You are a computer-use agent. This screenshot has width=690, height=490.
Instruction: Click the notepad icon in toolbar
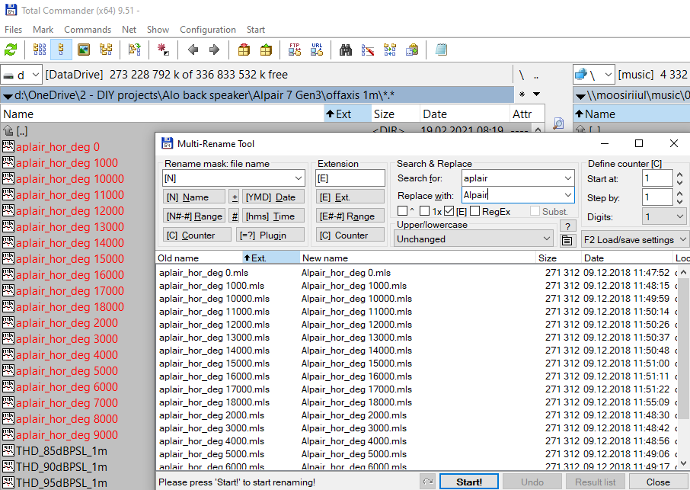[441, 50]
